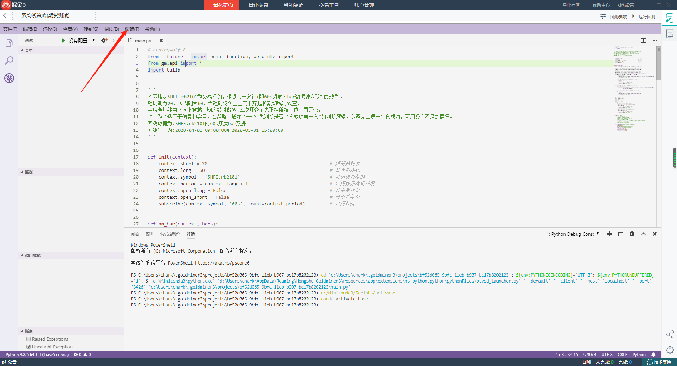Open 系统设置 system settings link
This screenshot has height=366, width=677.
[x=626, y=5]
